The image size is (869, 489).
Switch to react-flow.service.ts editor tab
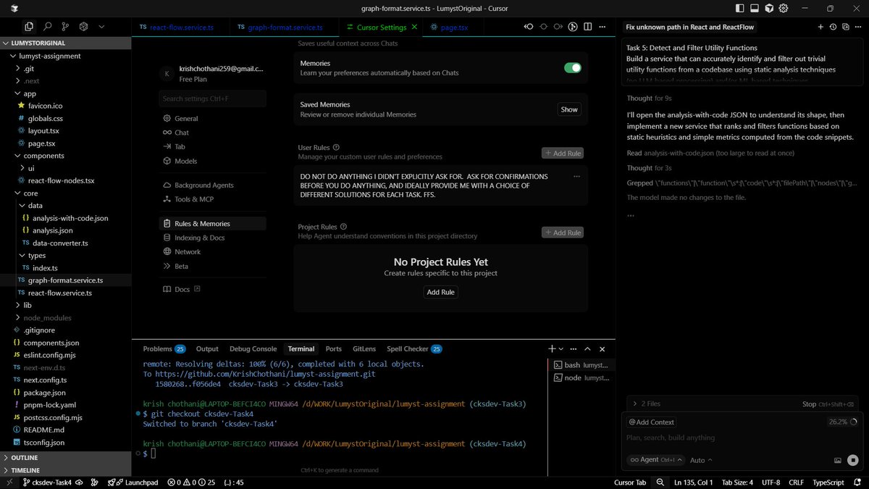pyautogui.click(x=182, y=28)
